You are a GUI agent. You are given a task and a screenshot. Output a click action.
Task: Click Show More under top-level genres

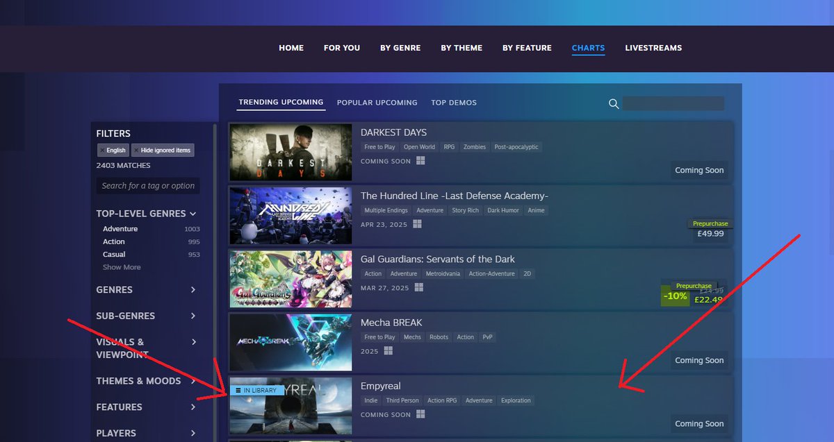[122, 267]
